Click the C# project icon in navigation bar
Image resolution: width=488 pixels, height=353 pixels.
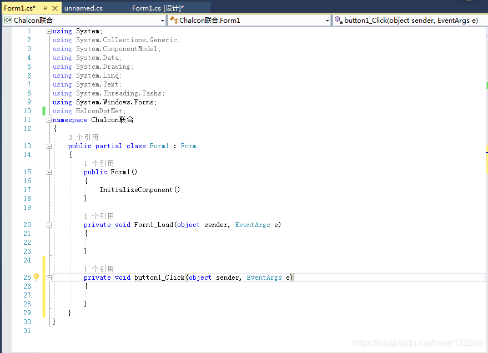click(8, 20)
